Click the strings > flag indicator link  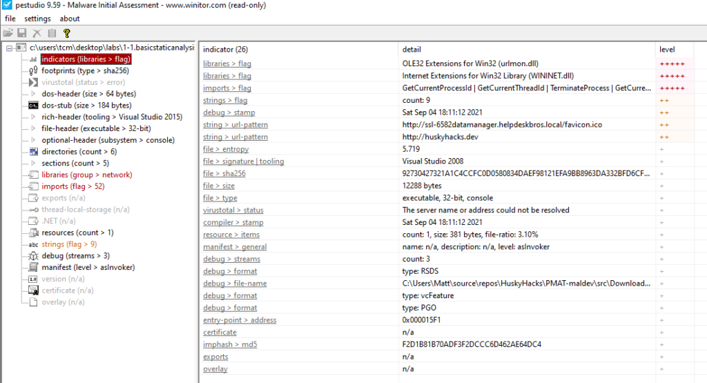coord(225,101)
